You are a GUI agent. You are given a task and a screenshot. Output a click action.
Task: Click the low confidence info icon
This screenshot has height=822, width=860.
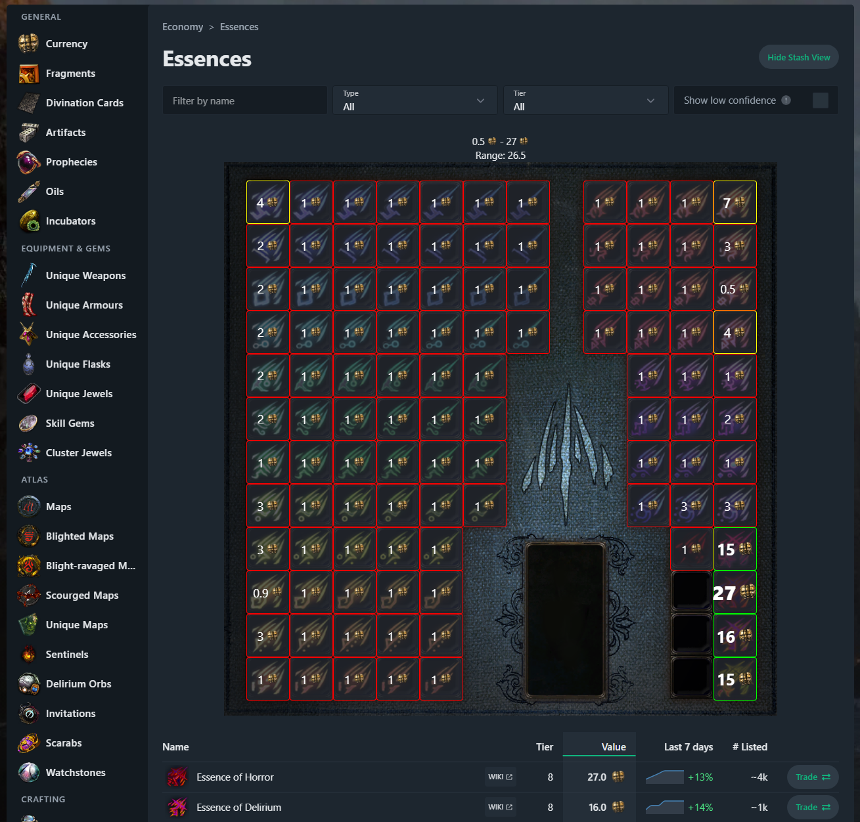[x=786, y=100]
